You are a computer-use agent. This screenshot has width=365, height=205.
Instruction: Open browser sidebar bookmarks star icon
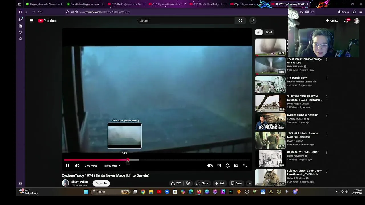pos(21,39)
